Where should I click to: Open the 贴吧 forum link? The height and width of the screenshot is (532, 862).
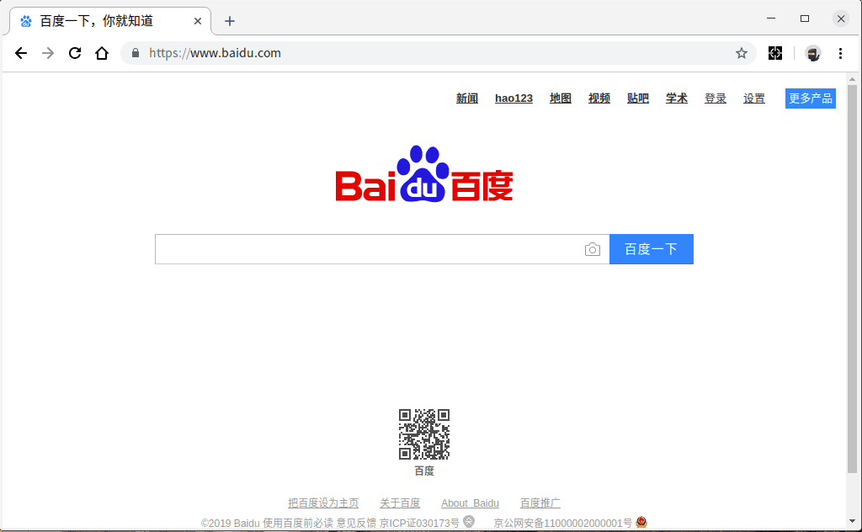click(638, 98)
